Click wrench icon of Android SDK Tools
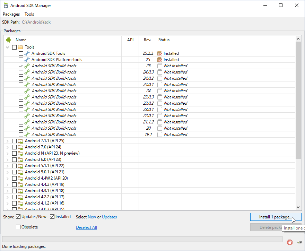 27,53
